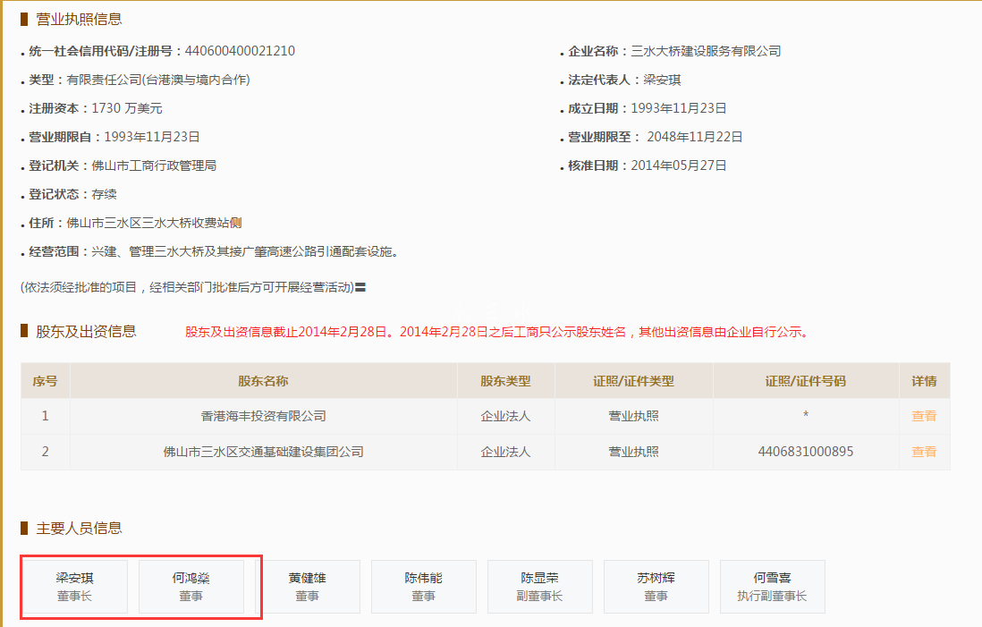Image resolution: width=982 pixels, height=627 pixels.
Task: Open 查看 details for 佛山市三水区交通基础建设集团公司
Action: [924, 452]
